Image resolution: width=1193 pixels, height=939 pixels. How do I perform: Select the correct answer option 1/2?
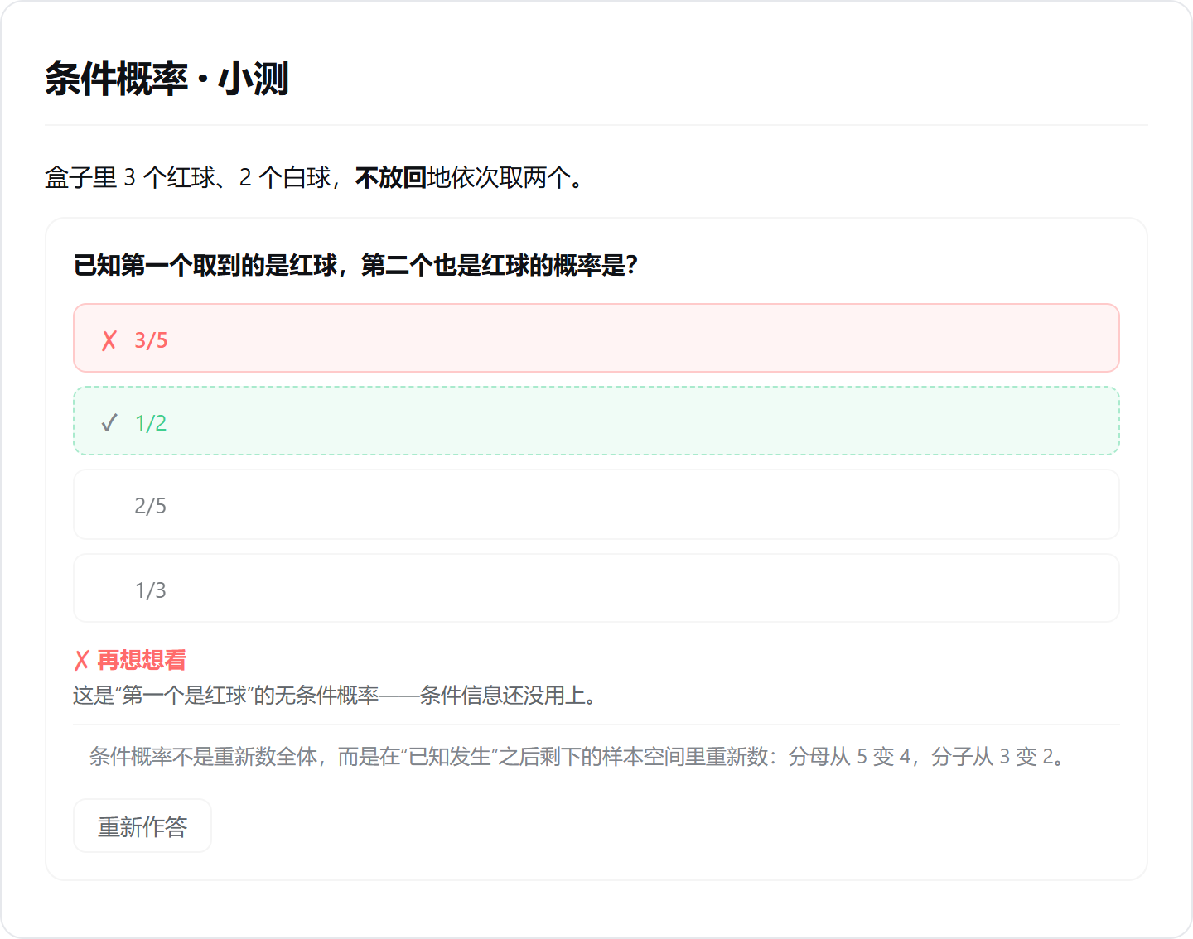click(x=596, y=421)
